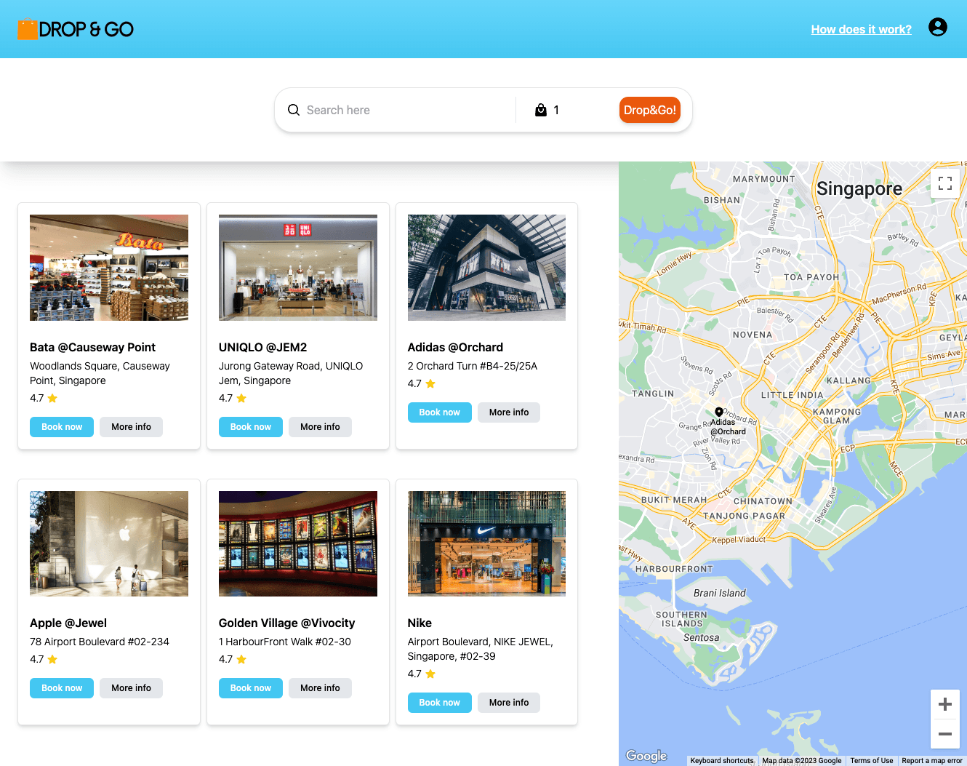The height and width of the screenshot is (766, 967).
Task: Open map Terms of Use link
Action: pos(871,761)
